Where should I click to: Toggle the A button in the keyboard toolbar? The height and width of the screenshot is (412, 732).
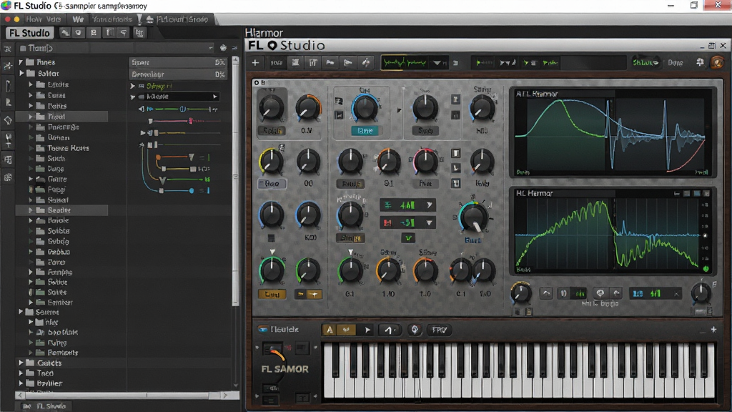(330, 330)
